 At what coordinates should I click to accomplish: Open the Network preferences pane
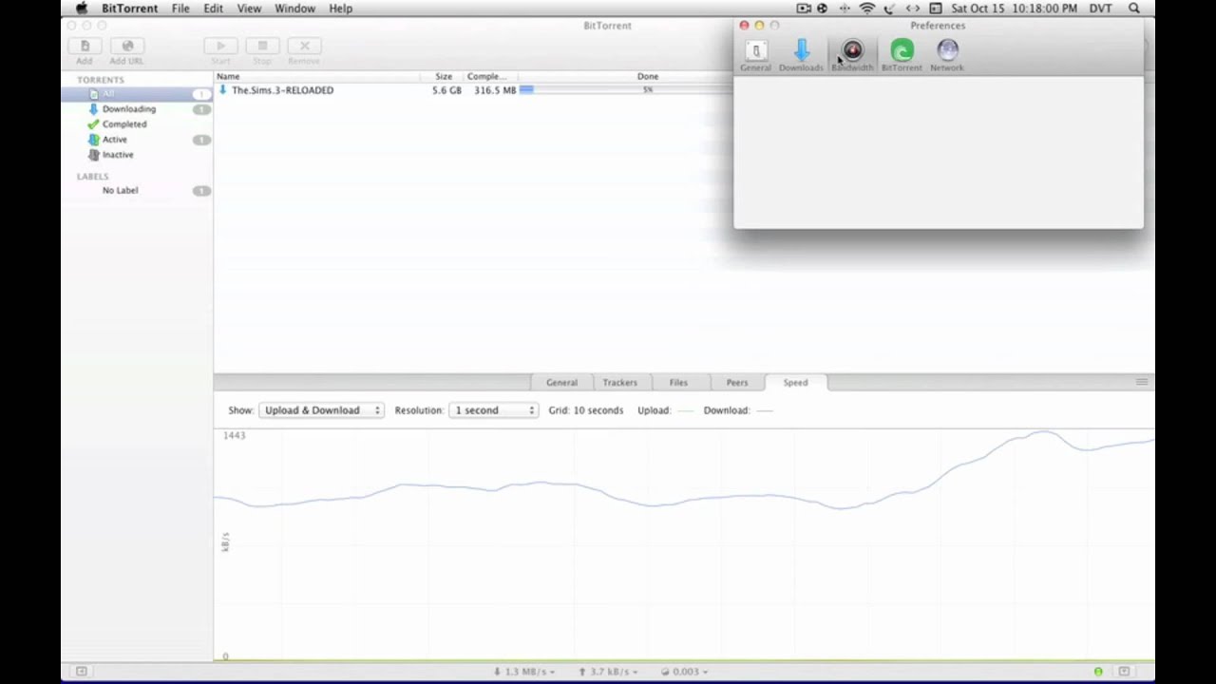(947, 55)
